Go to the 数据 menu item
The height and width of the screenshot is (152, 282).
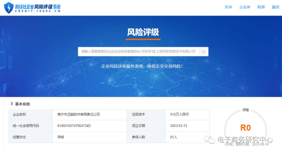261,7
